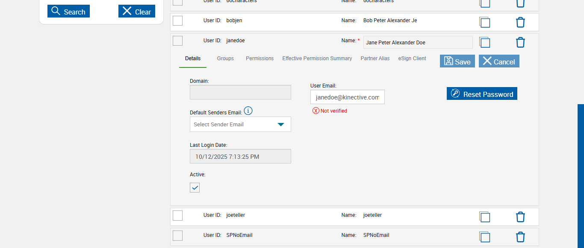Click the copy icon for bobjen user
Image resolution: width=584 pixels, height=248 pixels.
[x=484, y=22]
